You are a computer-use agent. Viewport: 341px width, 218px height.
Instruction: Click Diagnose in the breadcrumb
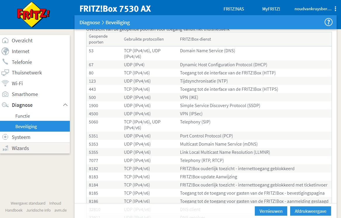tap(90, 22)
